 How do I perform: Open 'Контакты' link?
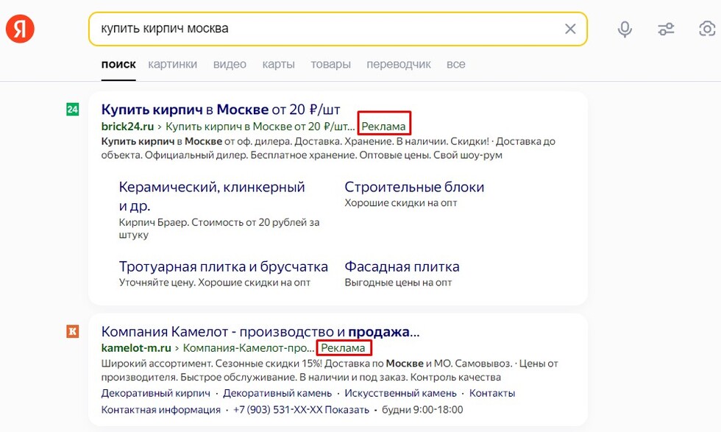coord(492,393)
